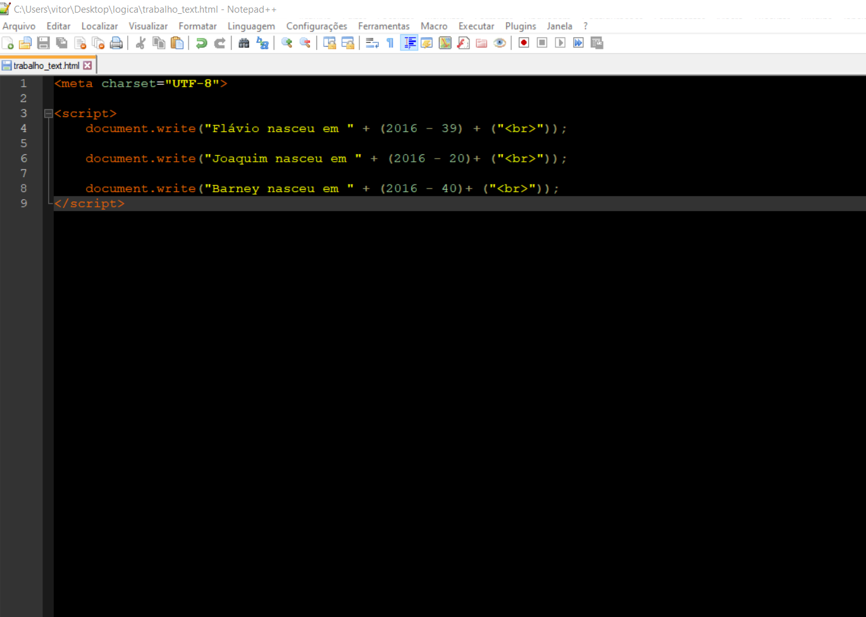
Task: Click the Copy icon
Action: [x=159, y=43]
